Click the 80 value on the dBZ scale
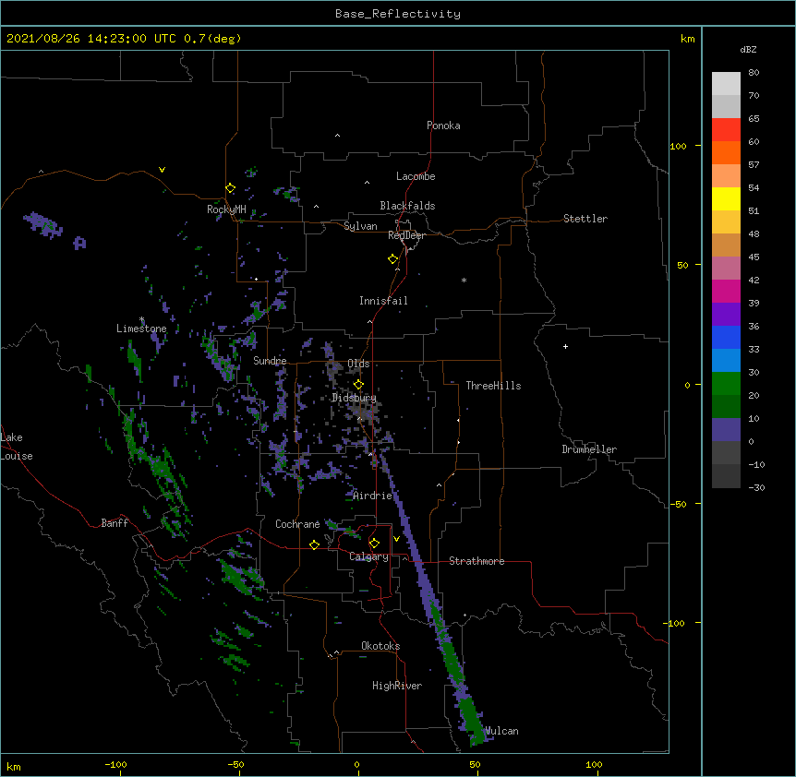The image size is (796, 777). point(754,73)
